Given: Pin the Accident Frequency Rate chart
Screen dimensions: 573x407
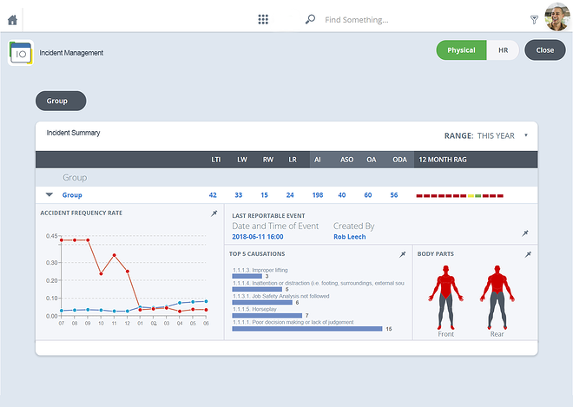Looking at the screenshot, I should pos(214,213).
